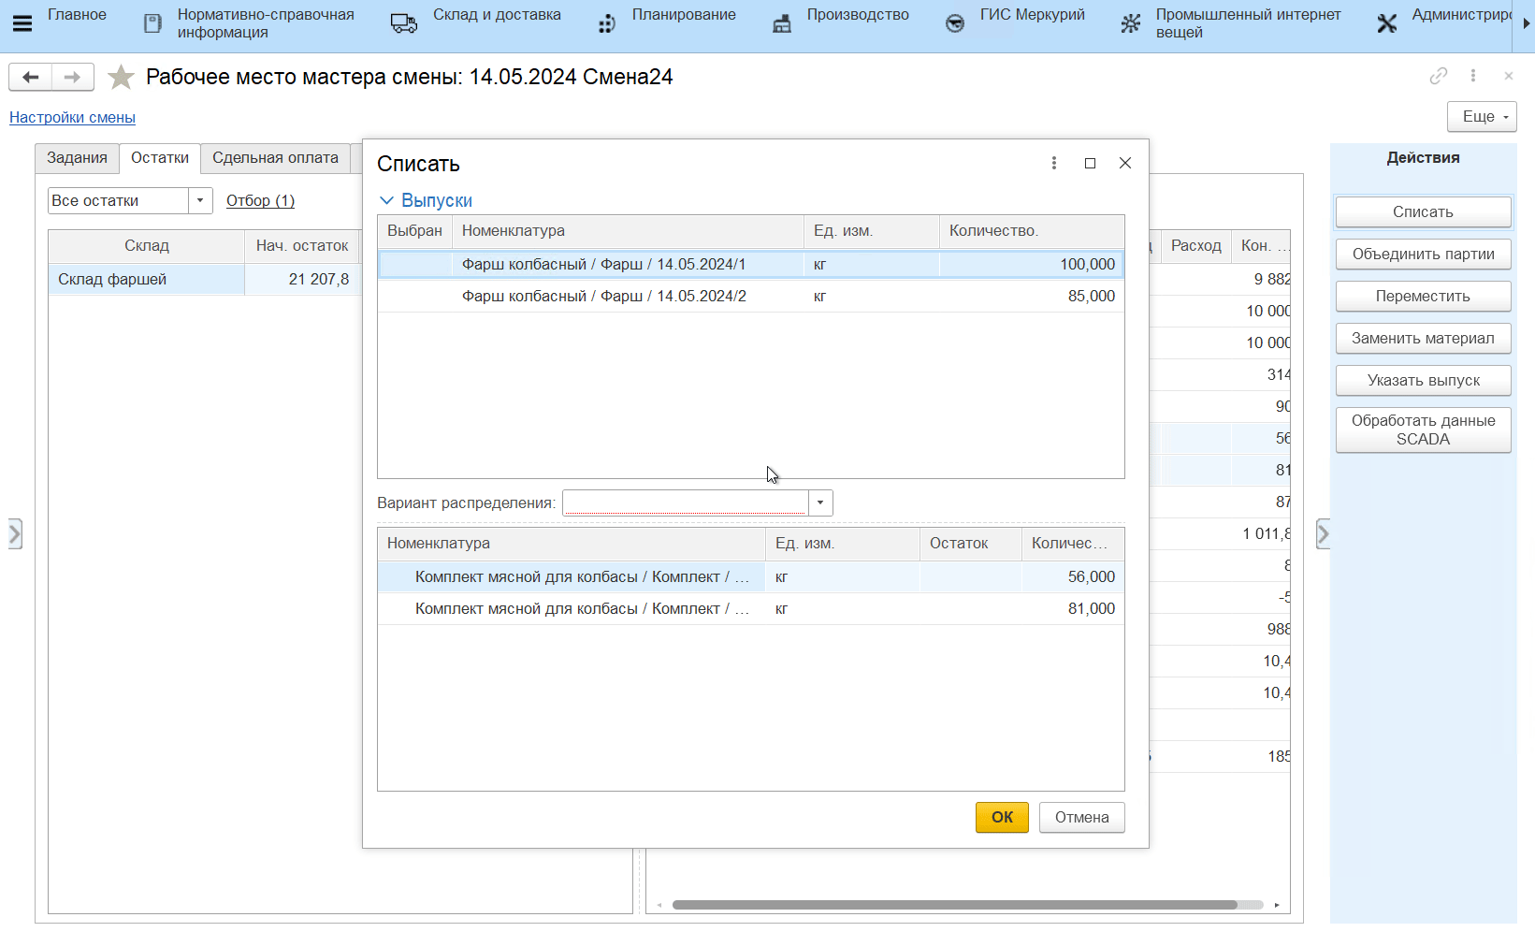Click the copy link icon
This screenshot has width=1535, height=932.
click(1438, 76)
